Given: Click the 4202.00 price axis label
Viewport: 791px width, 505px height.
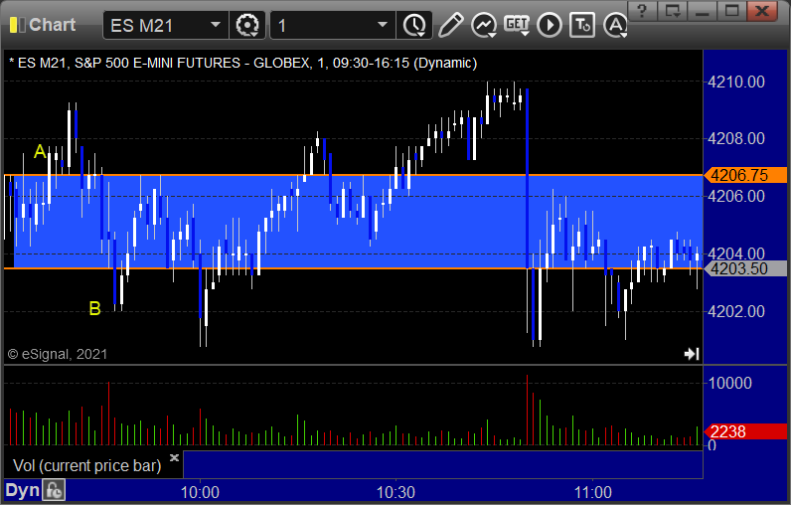Looking at the screenshot, I should [x=736, y=311].
